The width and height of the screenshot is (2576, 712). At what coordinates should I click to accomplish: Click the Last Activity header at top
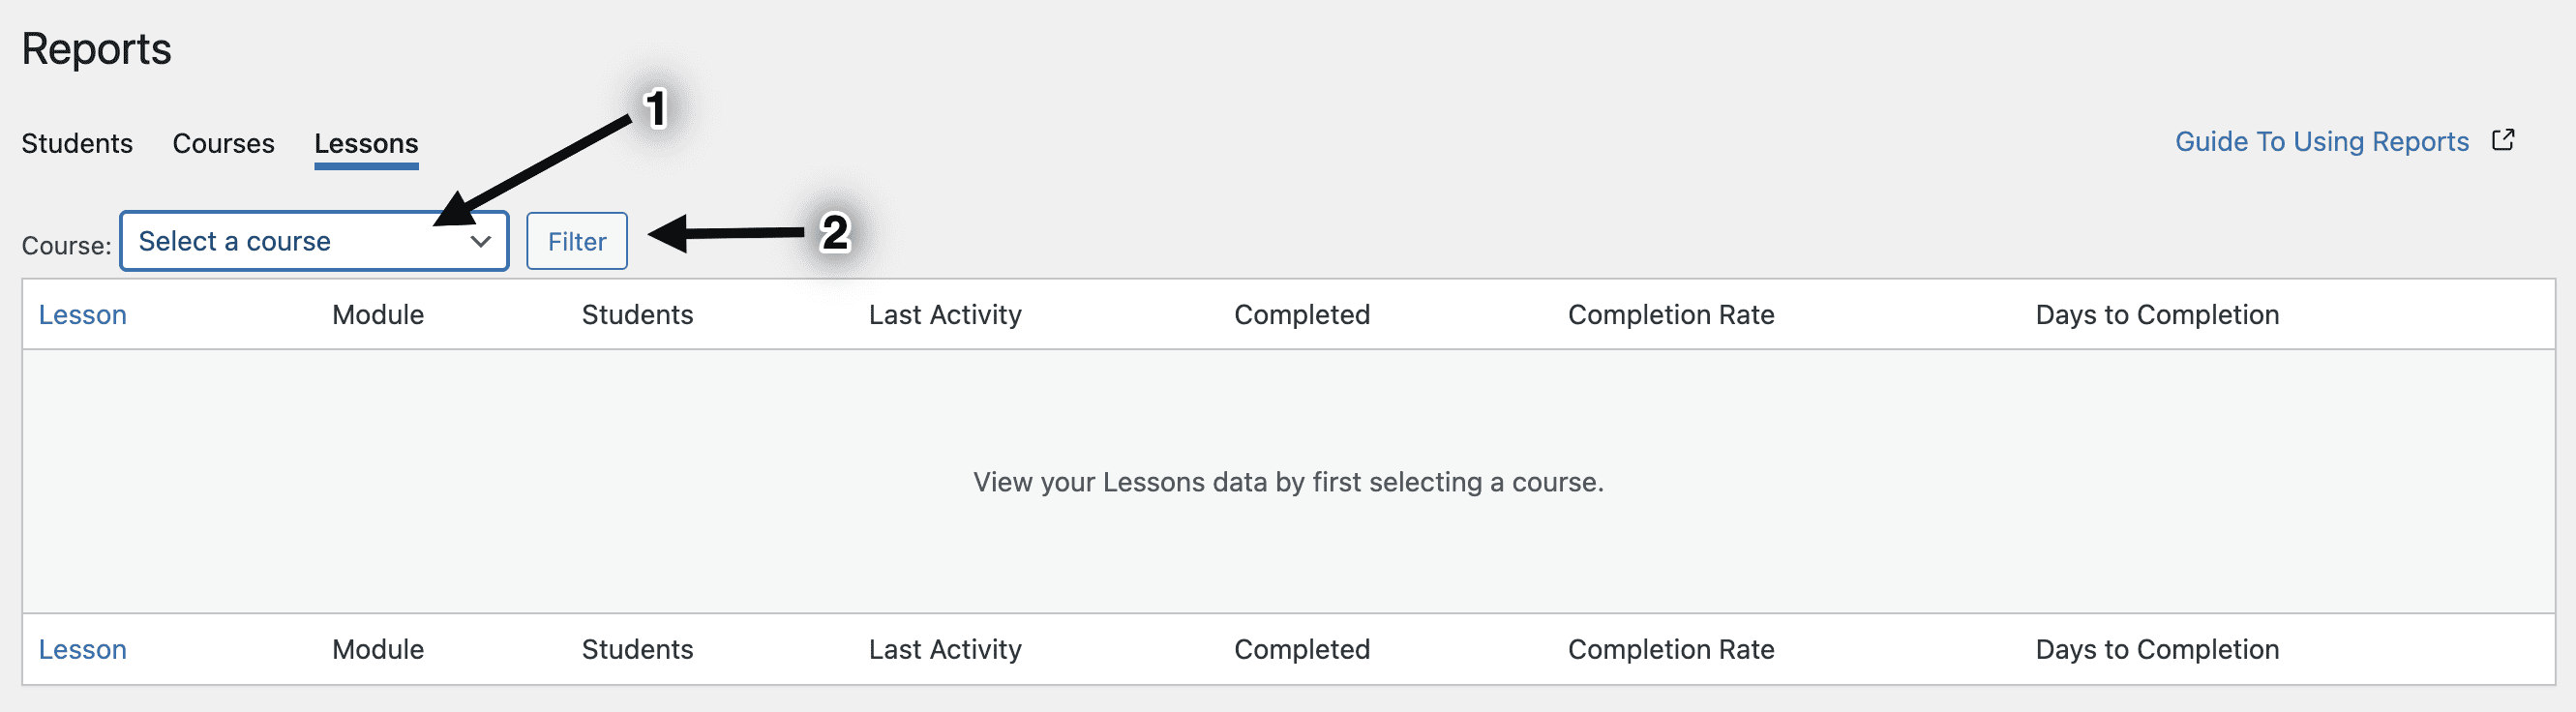pos(945,315)
